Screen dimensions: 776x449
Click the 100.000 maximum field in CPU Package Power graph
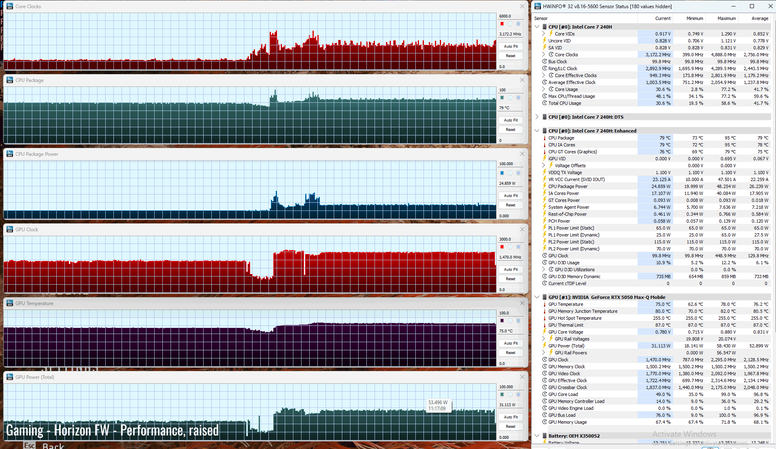[x=510, y=164]
